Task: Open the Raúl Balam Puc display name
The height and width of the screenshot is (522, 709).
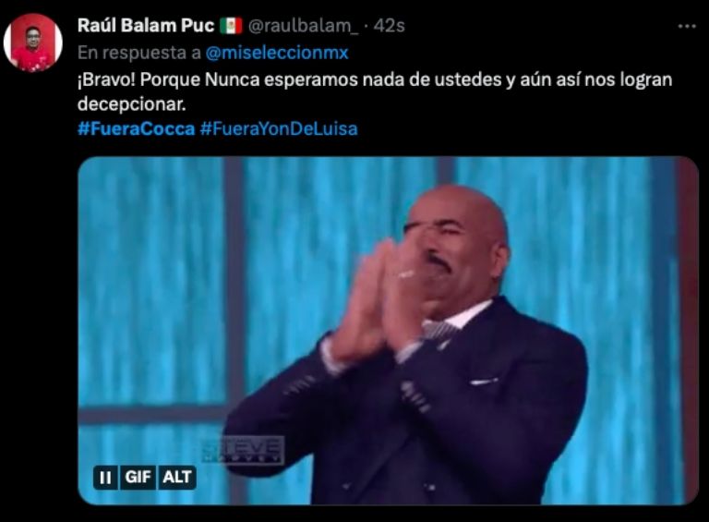Action: pos(146,26)
